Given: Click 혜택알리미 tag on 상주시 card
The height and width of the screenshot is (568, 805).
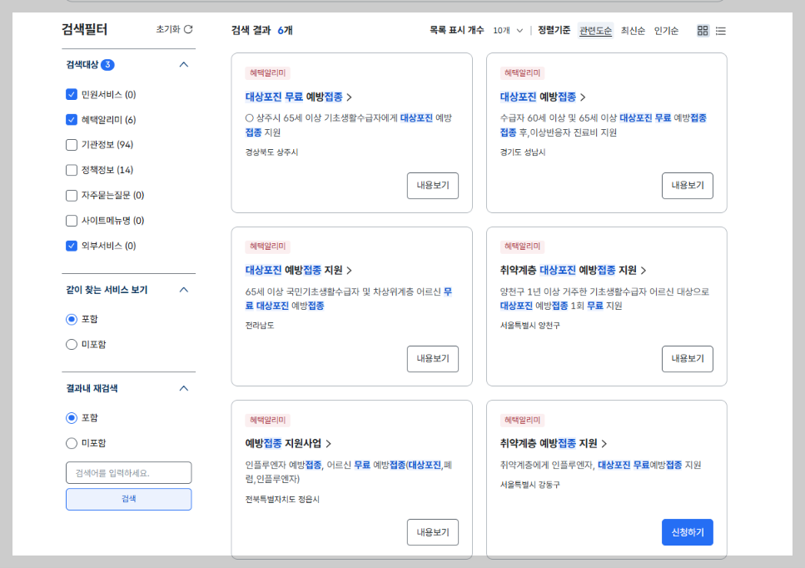Looking at the screenshot, I should click(x=267, y=73).
